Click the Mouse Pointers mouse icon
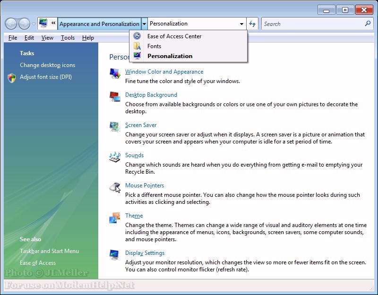 coord(115,187)
